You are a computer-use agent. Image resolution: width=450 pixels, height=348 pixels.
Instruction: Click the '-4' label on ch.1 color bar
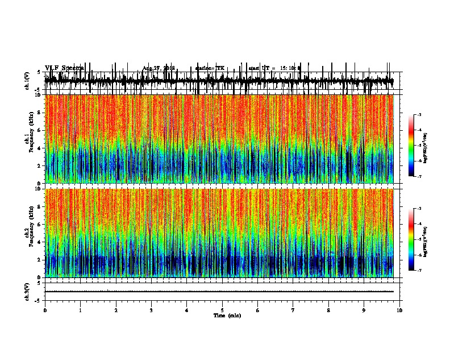[419, 130]
